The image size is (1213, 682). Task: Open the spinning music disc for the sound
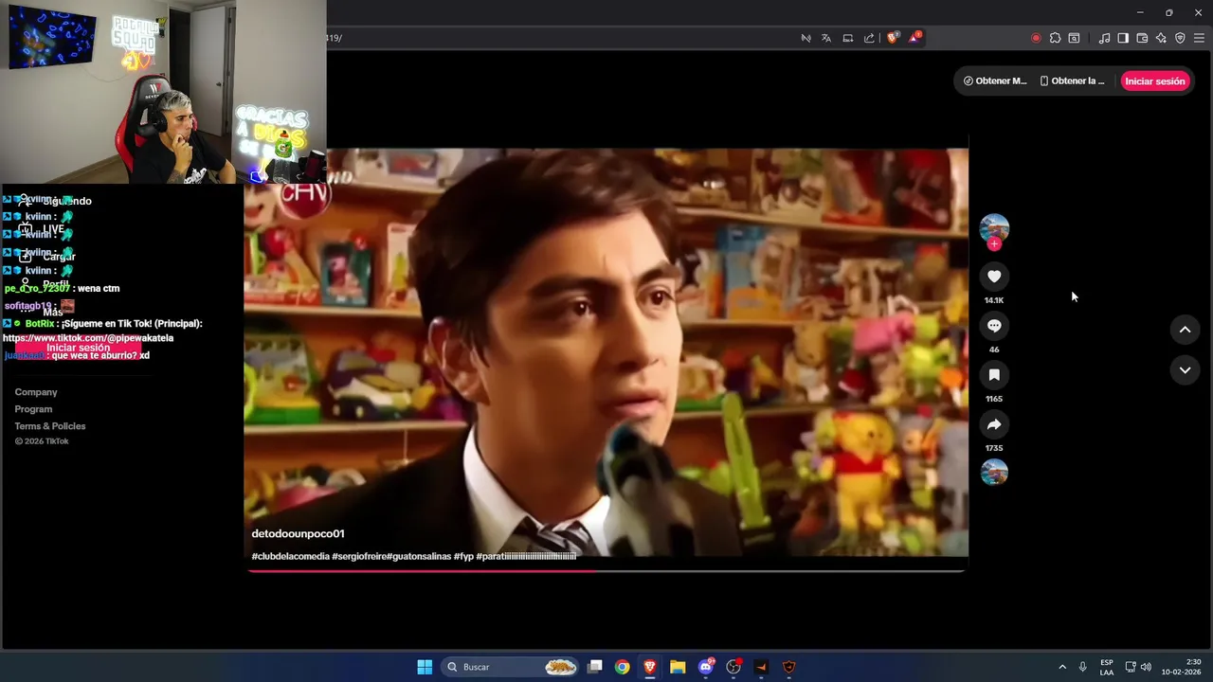tap(994, 472)
